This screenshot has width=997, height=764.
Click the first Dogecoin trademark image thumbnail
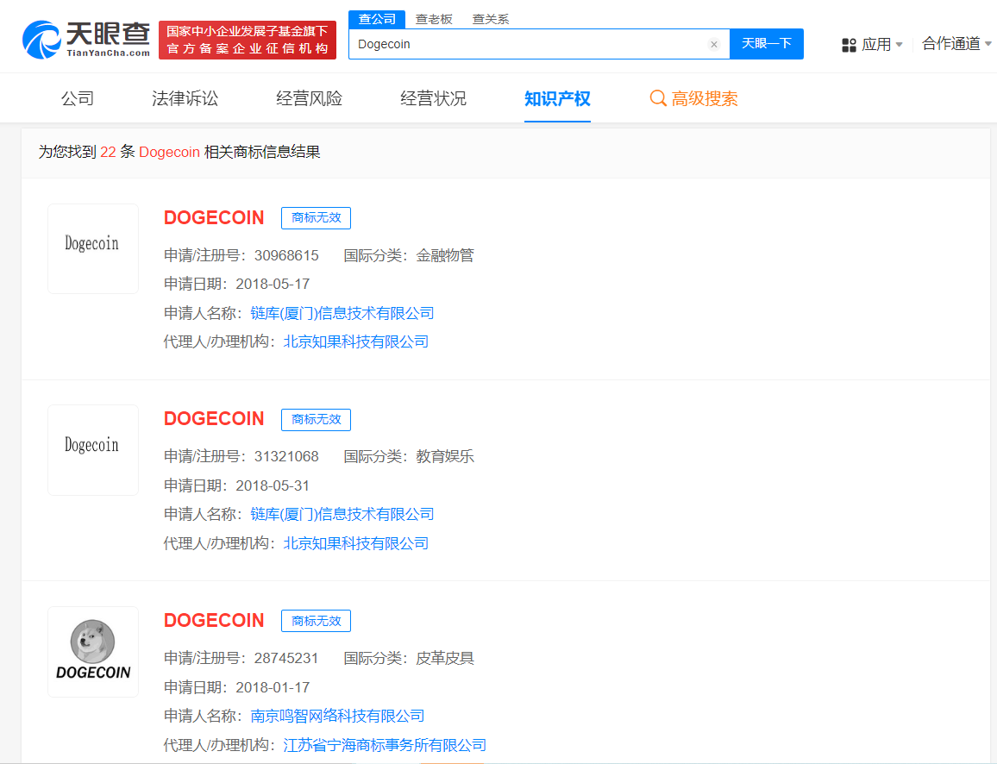92,248
